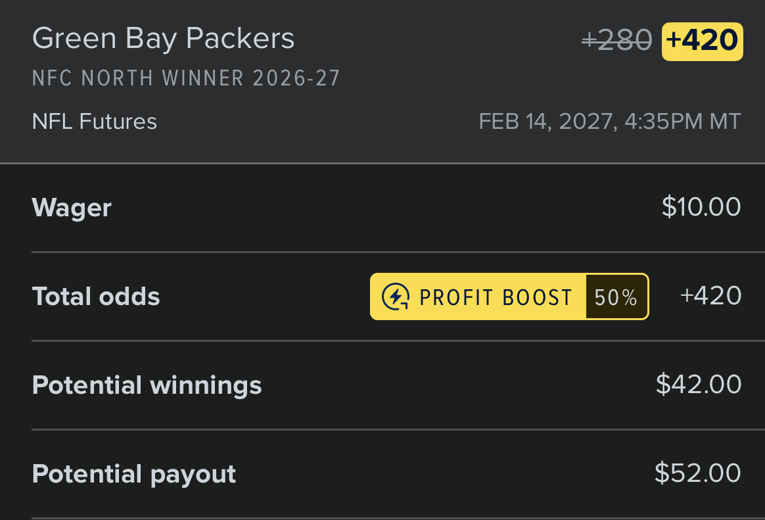Click the Total odds row label

96,296
